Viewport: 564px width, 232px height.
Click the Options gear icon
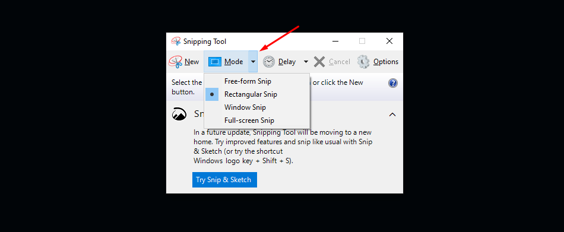363,62
